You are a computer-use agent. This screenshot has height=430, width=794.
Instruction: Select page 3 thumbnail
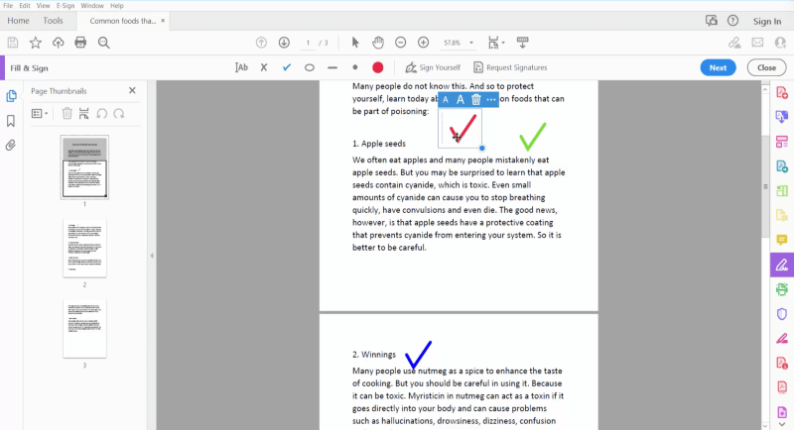[x=84, y=328]
